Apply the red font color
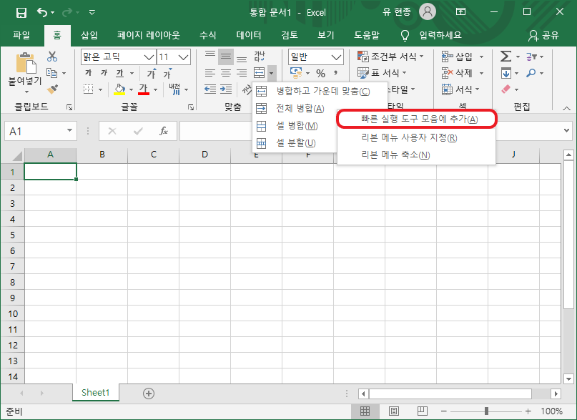The height and width of the screenshot is (420, 577). [x=144, y=89]
